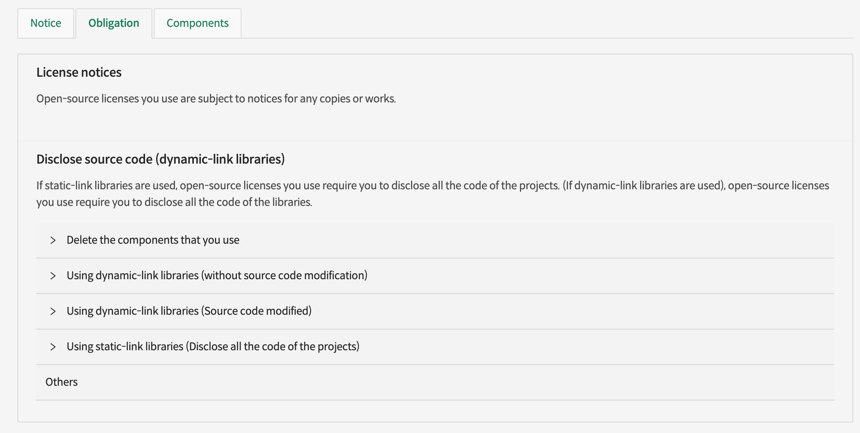Image resolution: width=860 pixels, height=433 pixels.
Task: Click "disclose all the code of the projects" in paragraph
Action: tap(475, 186)
